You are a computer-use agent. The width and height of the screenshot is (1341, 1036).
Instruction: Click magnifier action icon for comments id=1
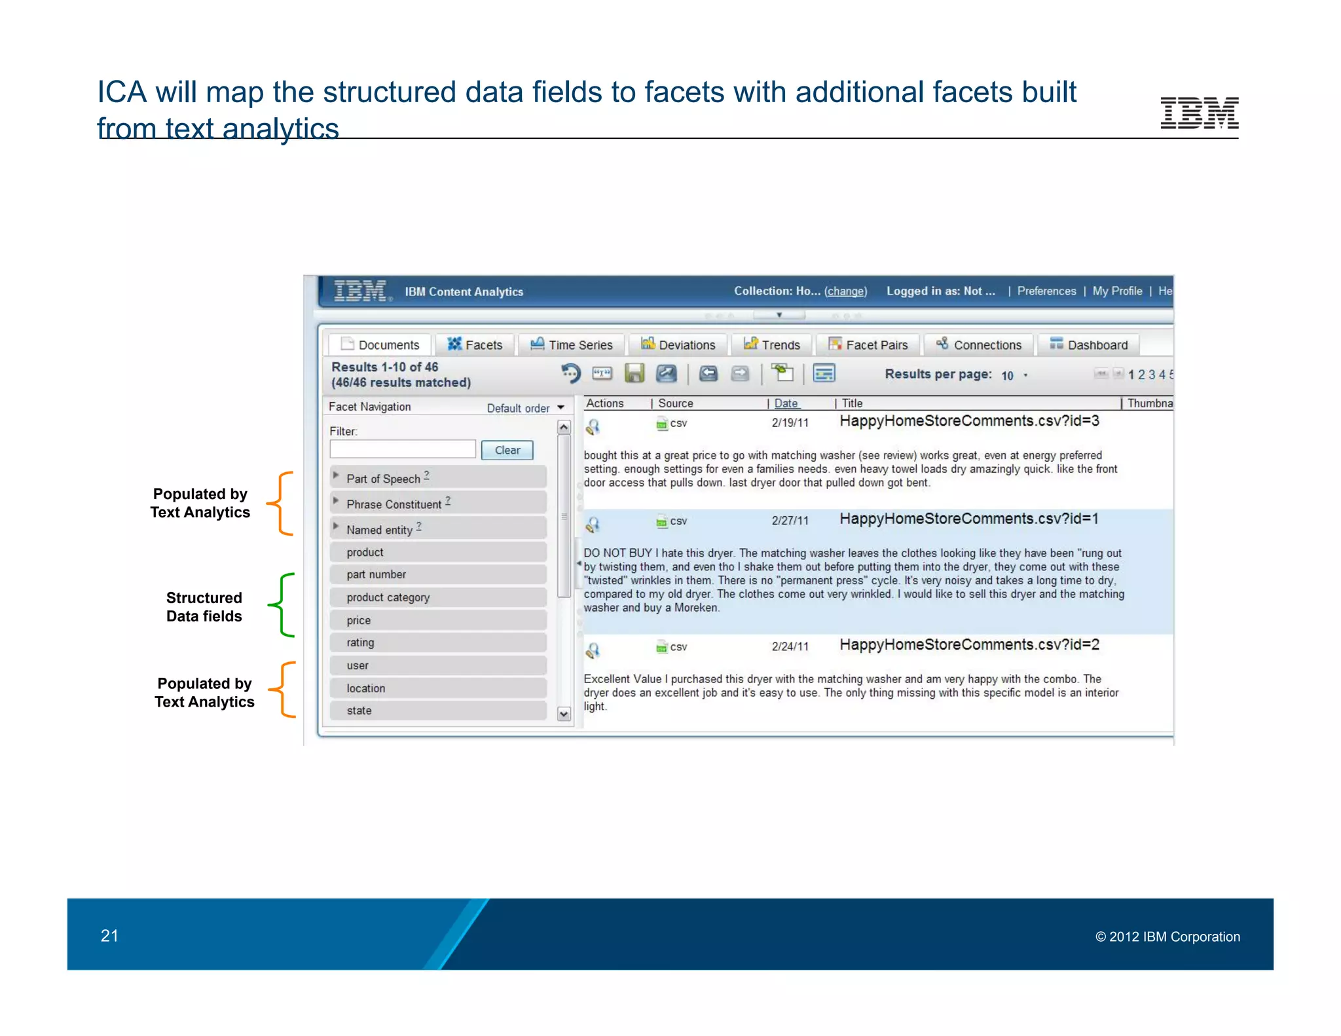click(593, 525)
